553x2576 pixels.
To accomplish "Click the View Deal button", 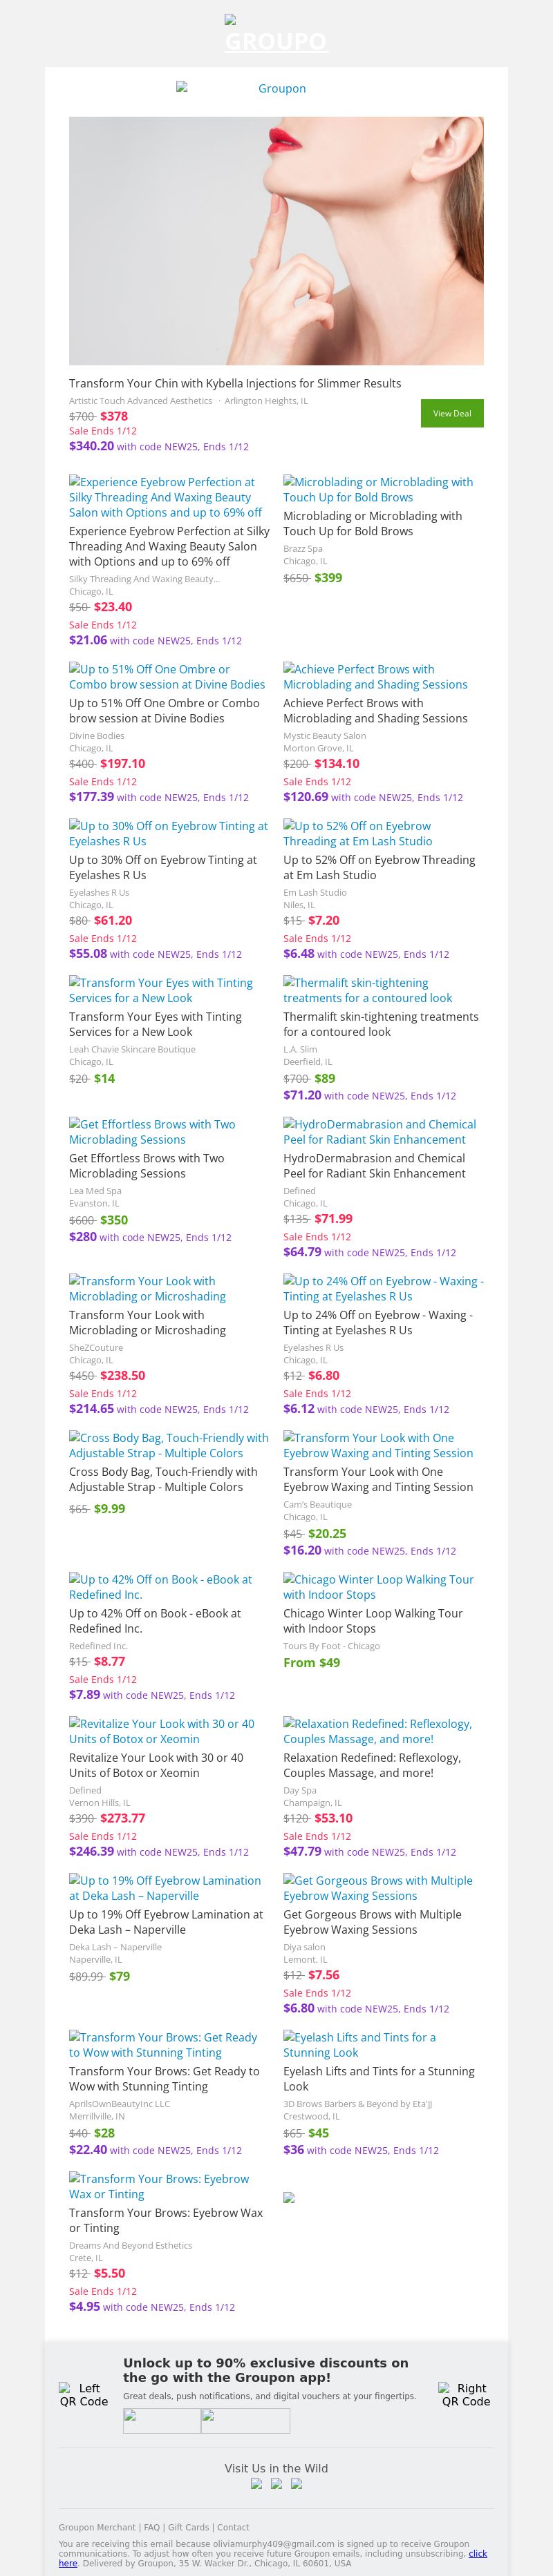I will click(452, 413).
